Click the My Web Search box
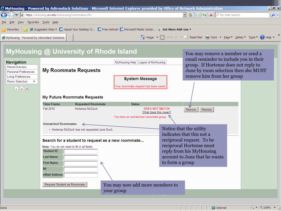The height and width of the screenshot is (211, 281). coord(243,15)
